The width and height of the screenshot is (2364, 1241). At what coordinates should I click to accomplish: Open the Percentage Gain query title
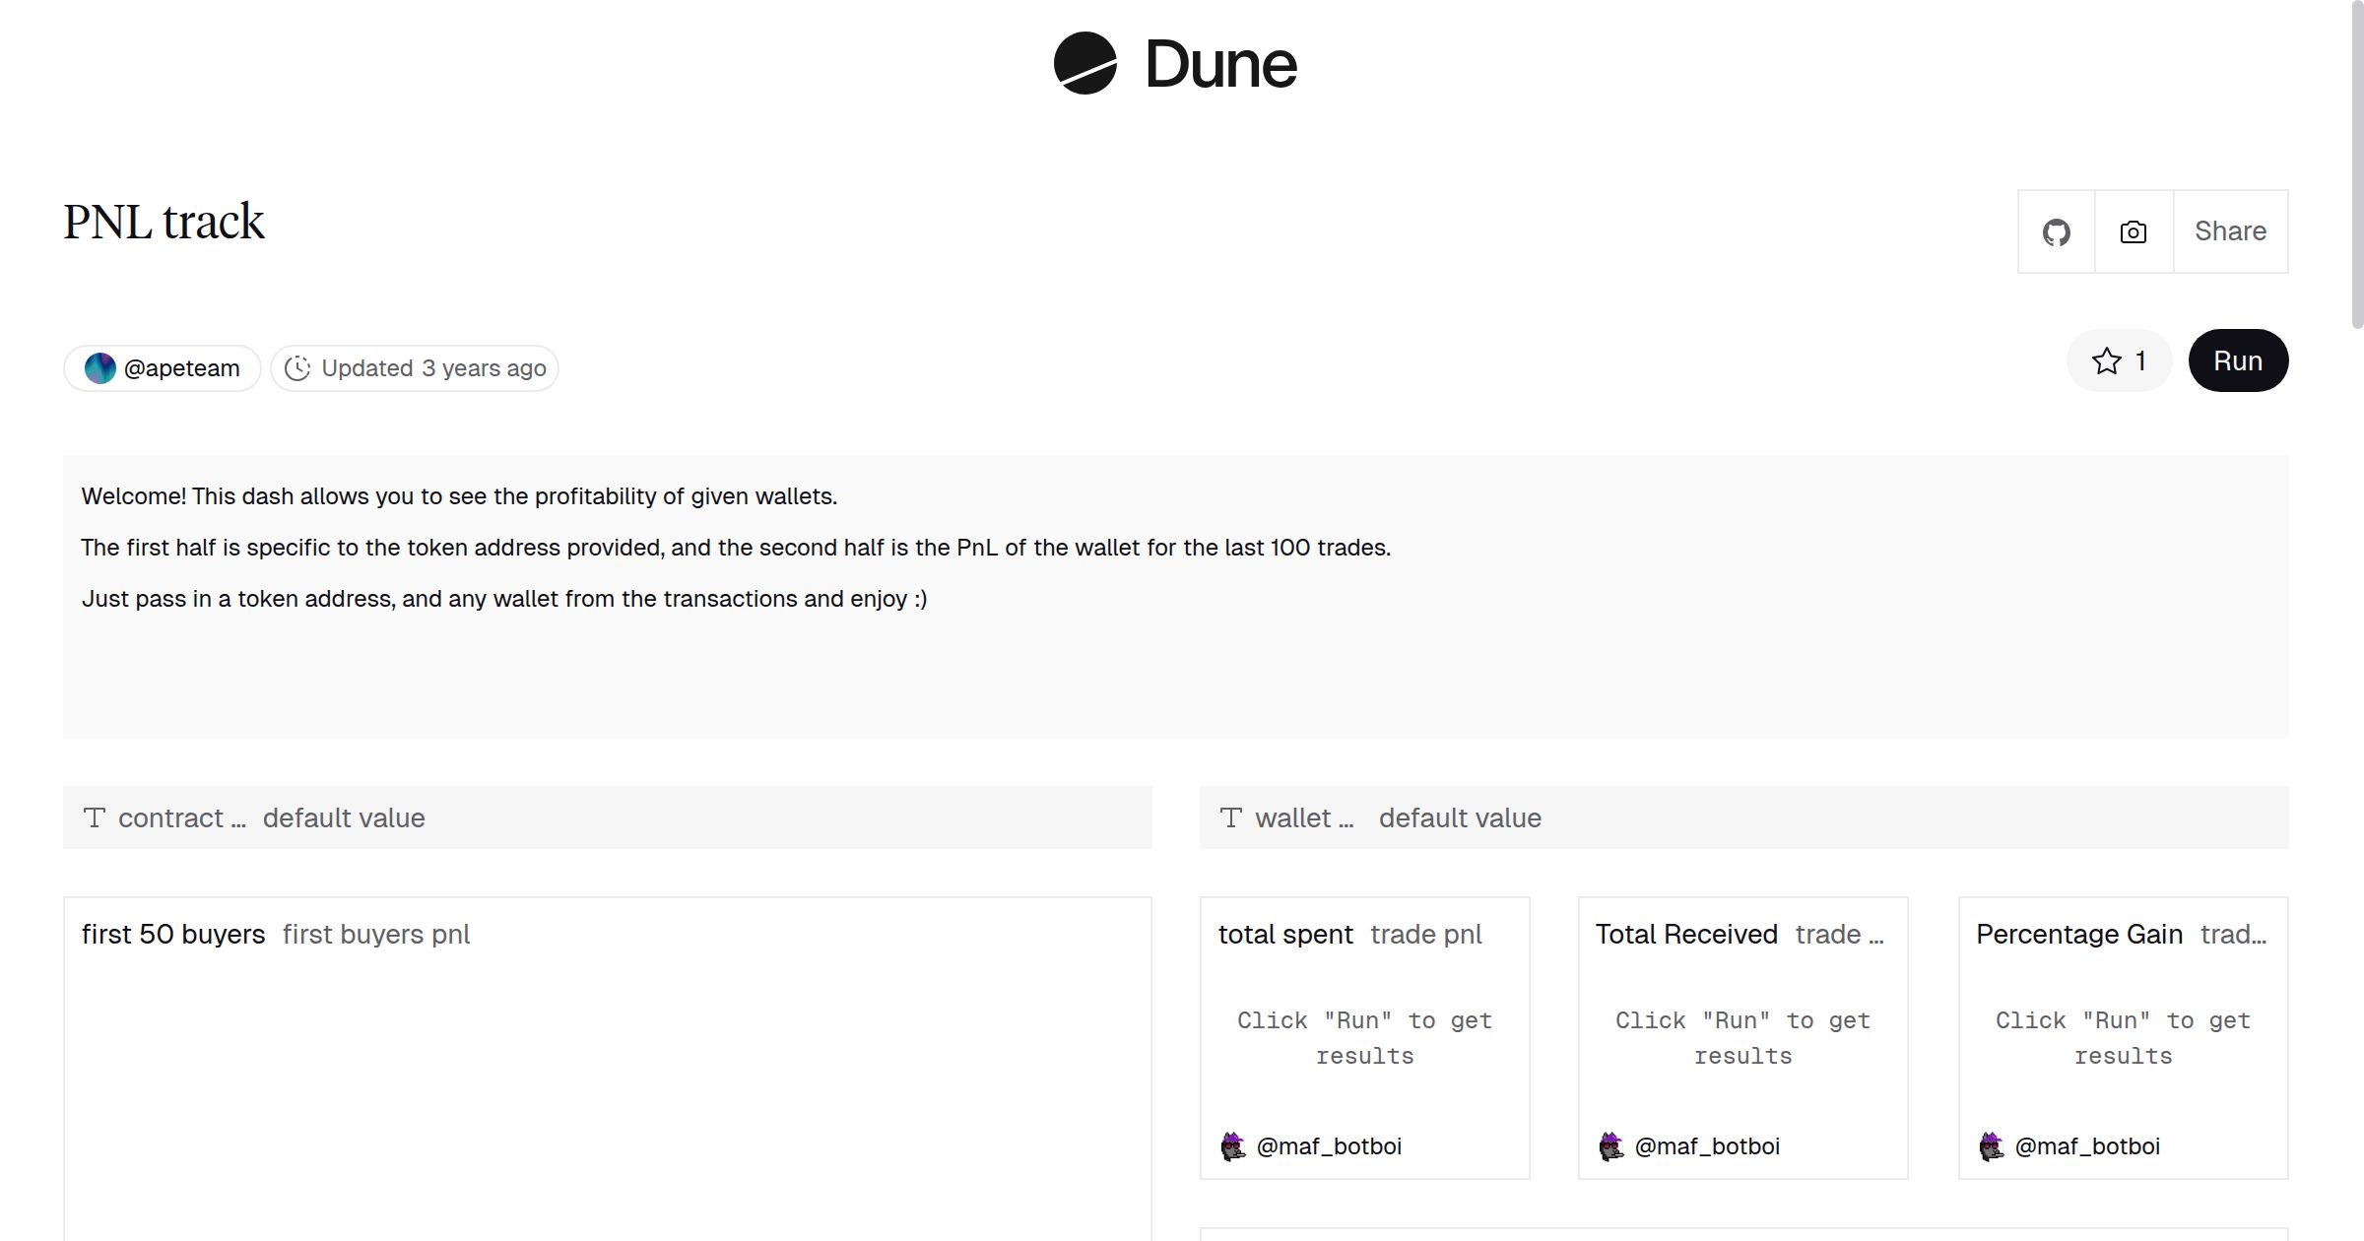[x=2079, y=935]
